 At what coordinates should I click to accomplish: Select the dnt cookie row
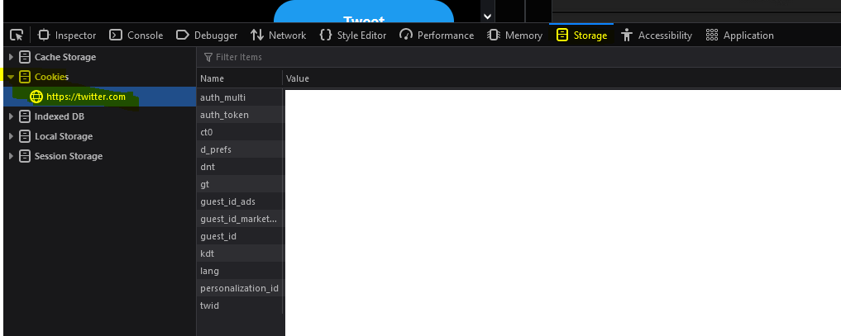tap(241, 167)
